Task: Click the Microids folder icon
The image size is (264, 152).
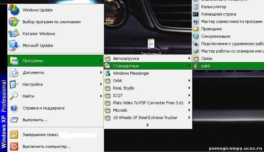Action: click(x=107, y=110)
